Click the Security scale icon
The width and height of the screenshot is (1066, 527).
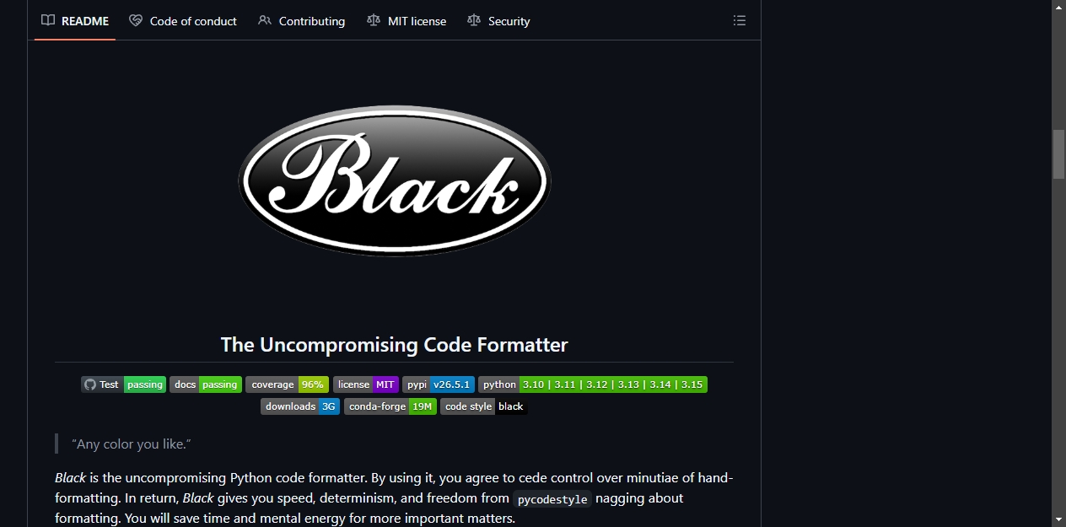pyautogui.click(x=474, y=21)
